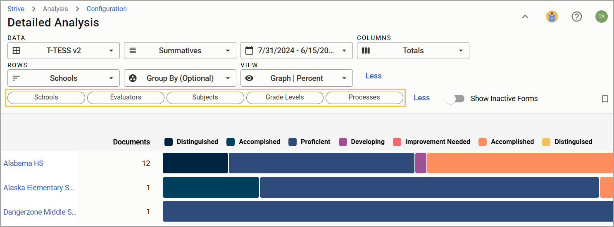Click the Less link next to filter chips
Viewport: 614px width, 227px height.
421,98
